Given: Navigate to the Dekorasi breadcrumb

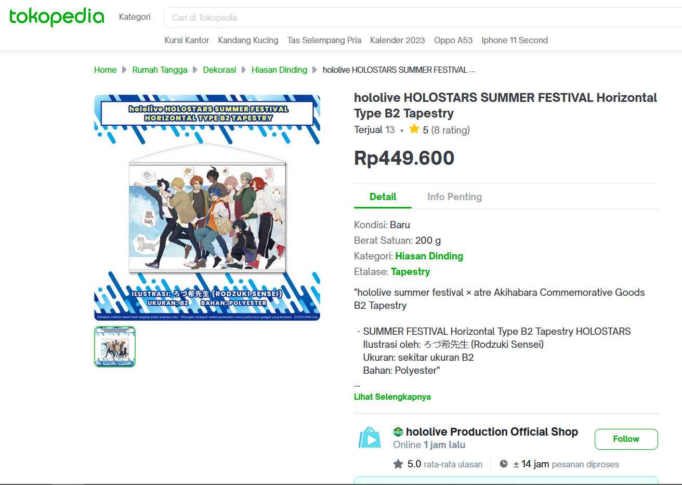Looking at the screenshot, I should tap(219, 70).
